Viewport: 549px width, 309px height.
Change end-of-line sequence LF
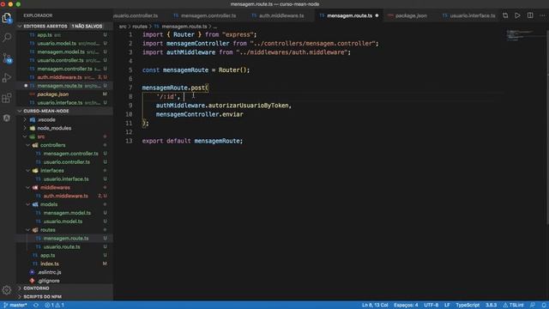click(447, 306)
